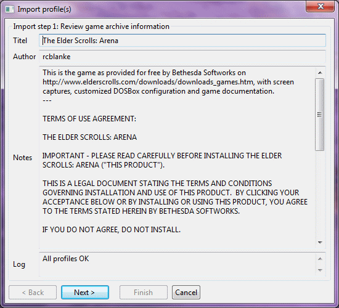
Task: Click 'THE ELDER SCROLLS: ARENA' line in Notes
Action: (89, 137)
